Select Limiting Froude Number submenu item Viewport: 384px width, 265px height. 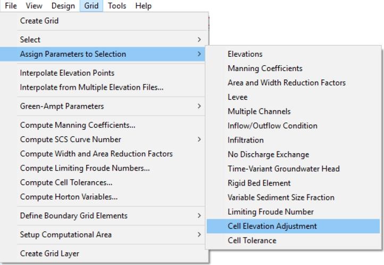[x=270, y=211]
